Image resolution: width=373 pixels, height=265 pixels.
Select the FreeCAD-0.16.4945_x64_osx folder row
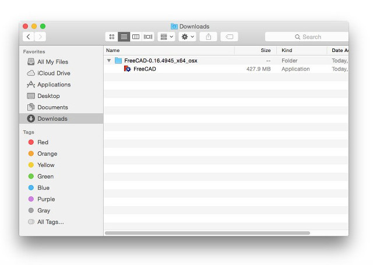(226, 61)
